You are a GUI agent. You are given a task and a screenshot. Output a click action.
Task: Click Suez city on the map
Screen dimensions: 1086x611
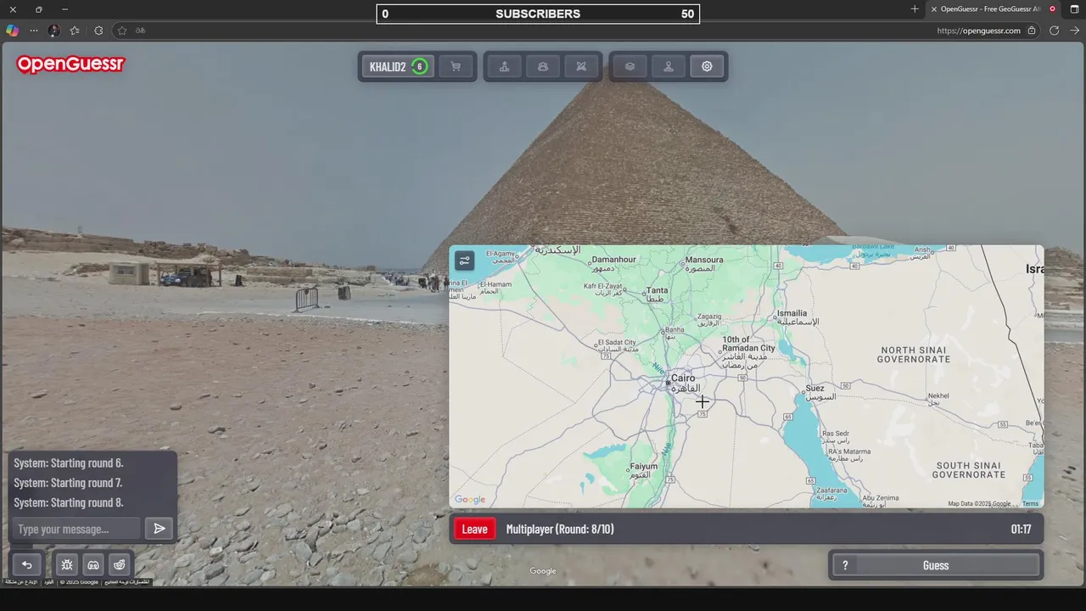814,388
